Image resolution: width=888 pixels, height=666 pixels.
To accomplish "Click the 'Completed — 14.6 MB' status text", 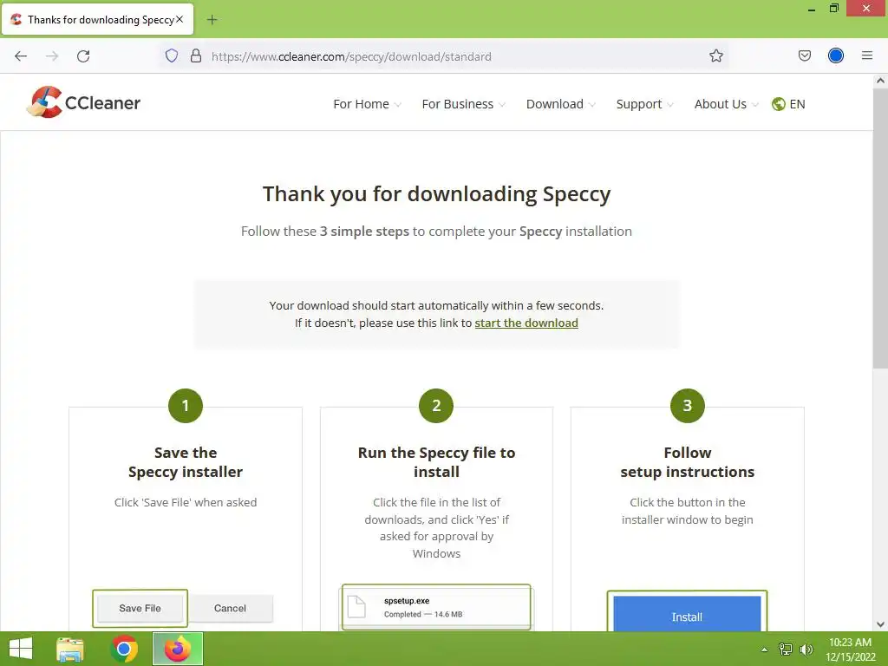I will [423, 615].
